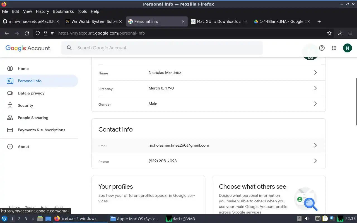357x223 pixels.
Task: Click the About info sidebar icon
Action: [10, 147]
